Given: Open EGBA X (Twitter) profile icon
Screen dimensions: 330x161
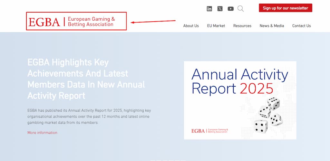Looking at the screenshot, I should click(x=220, y=9).
